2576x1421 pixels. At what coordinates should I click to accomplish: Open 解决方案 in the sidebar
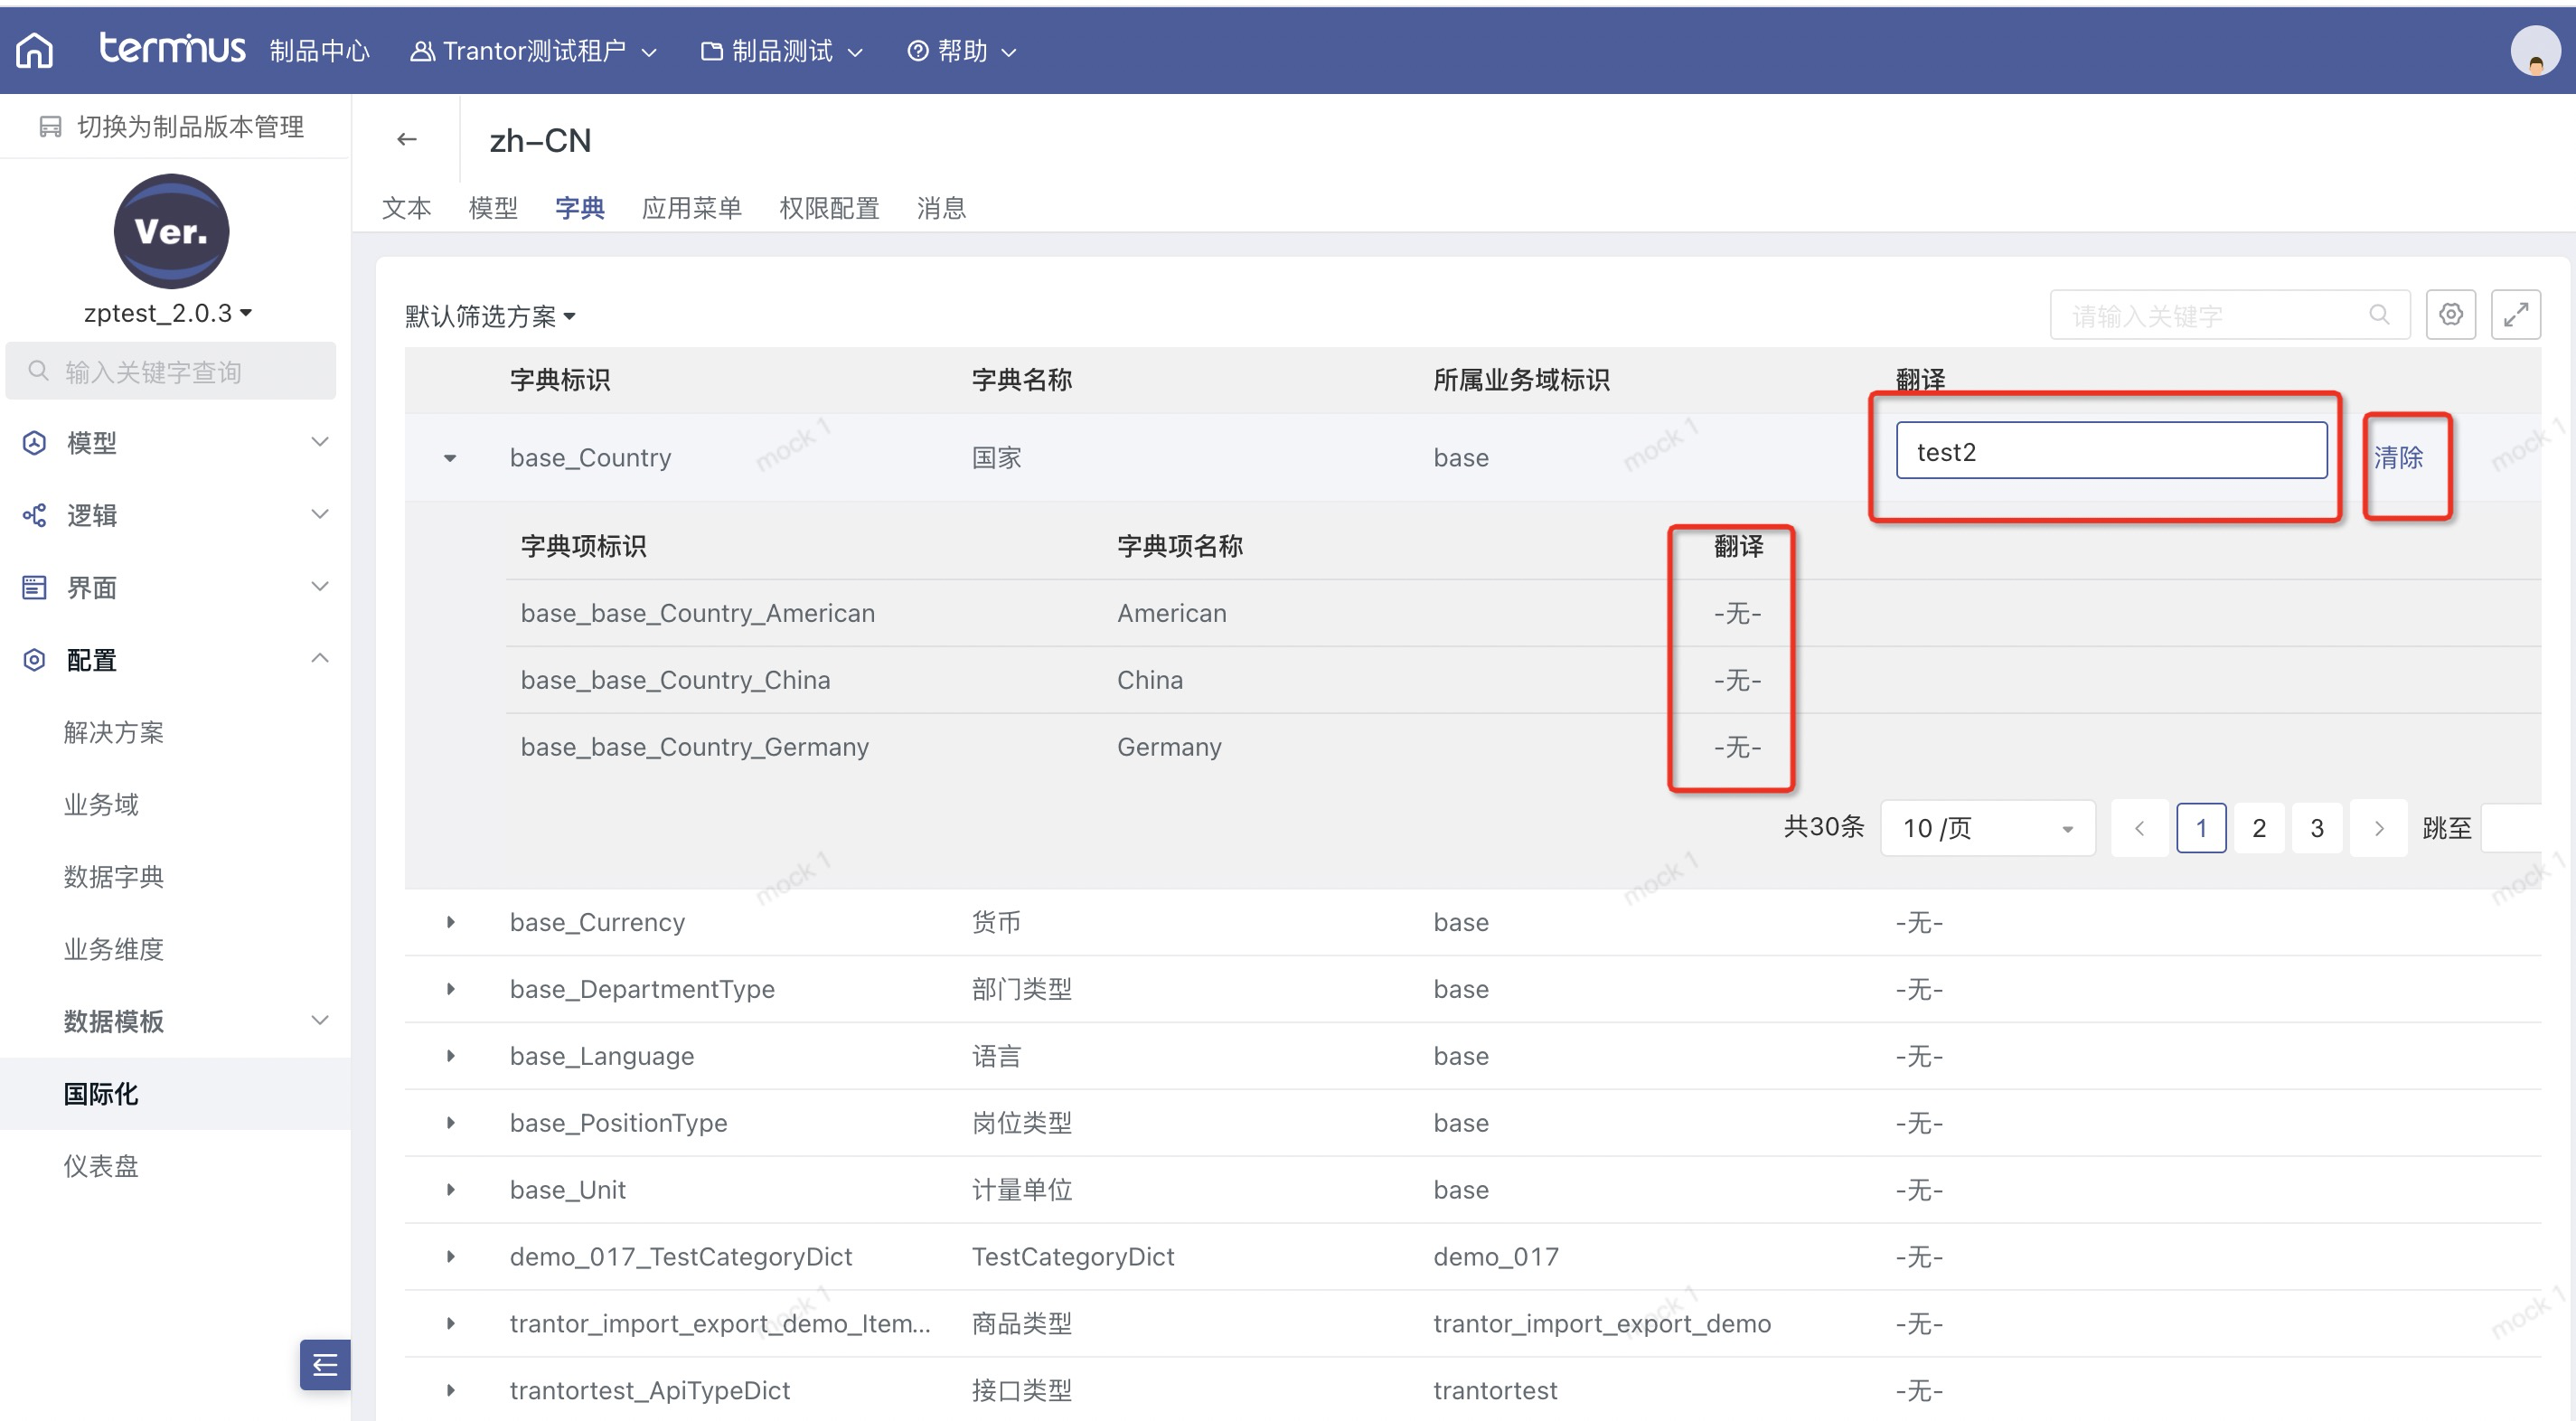(114, 733)
